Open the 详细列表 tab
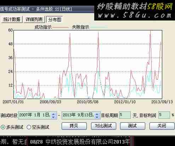Image resolution: width=175 pixels, height=146 pixels. coord(34,19)
